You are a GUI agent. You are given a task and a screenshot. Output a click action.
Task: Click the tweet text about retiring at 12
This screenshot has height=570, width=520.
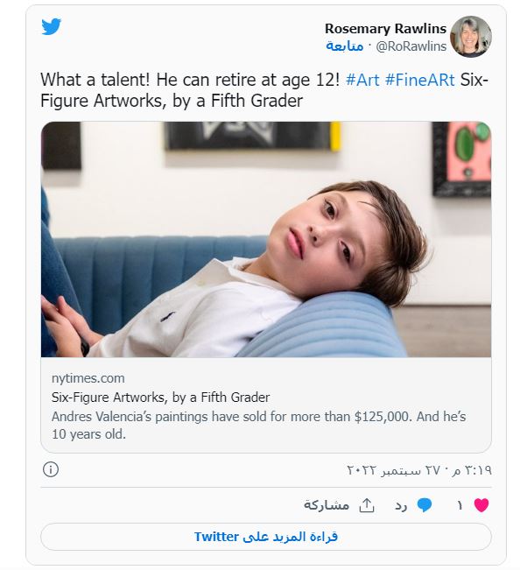coord(190,80)
